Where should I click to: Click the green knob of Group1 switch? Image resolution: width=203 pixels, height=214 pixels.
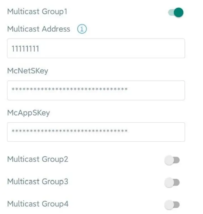(x=179, y=12)
